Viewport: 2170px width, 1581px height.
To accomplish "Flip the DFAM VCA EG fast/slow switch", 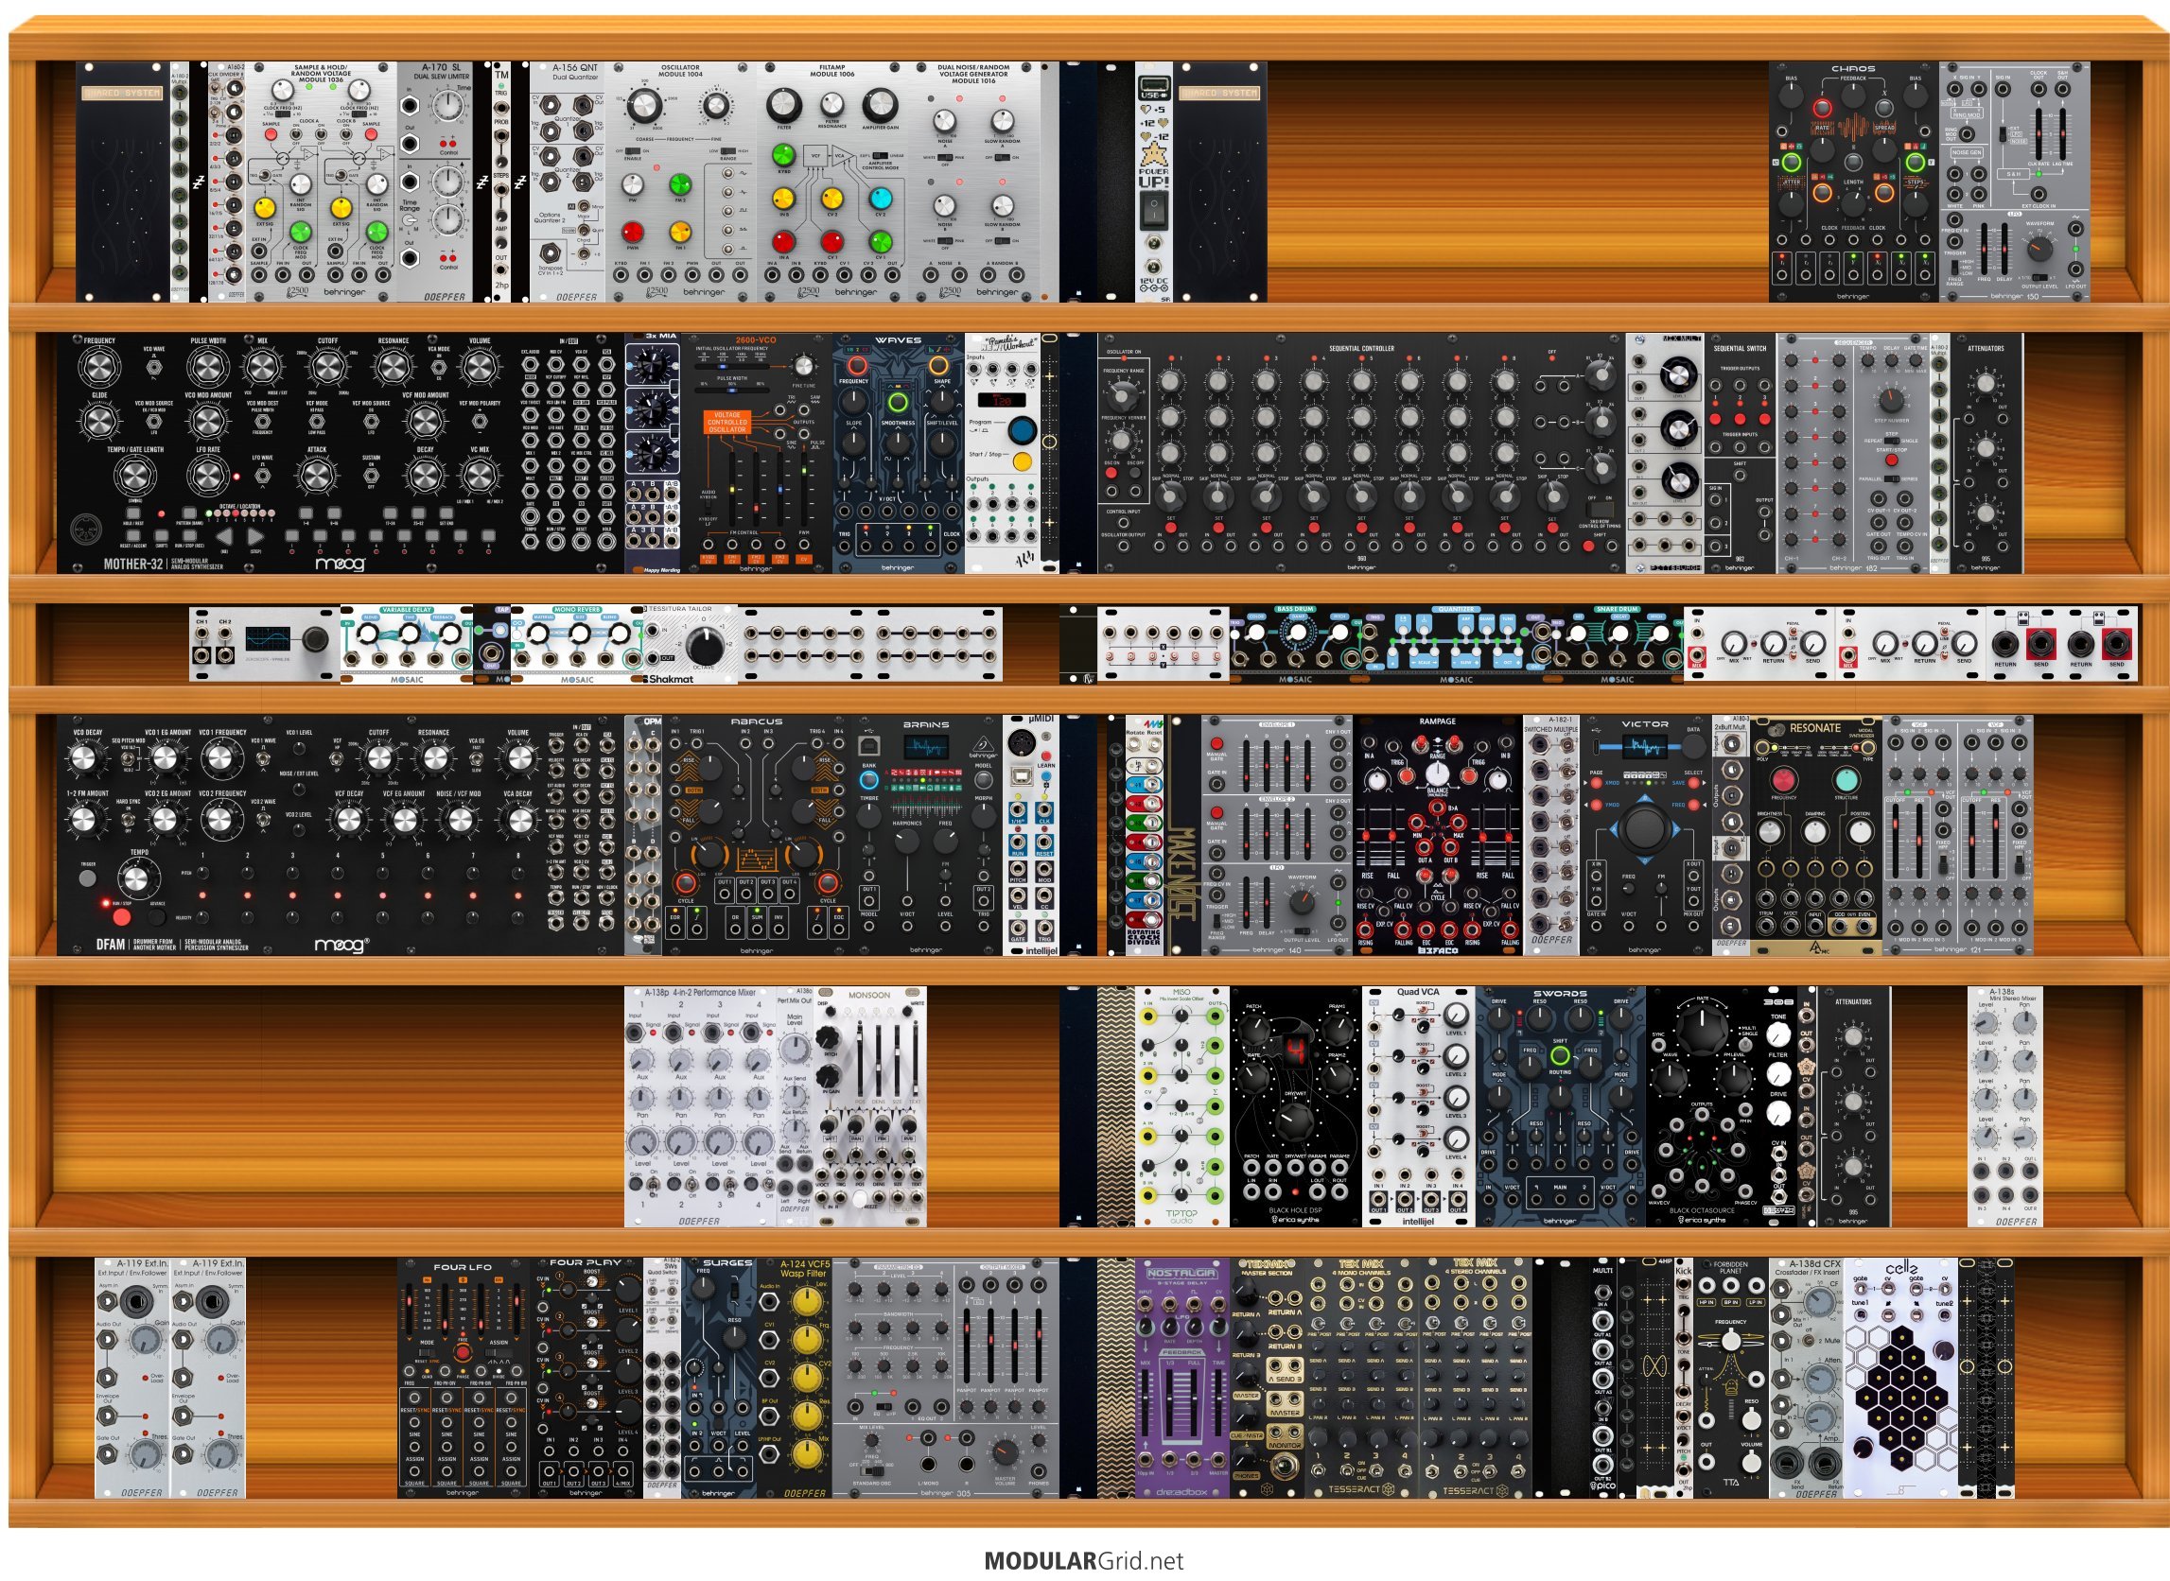I will click(x=476, y=760).
